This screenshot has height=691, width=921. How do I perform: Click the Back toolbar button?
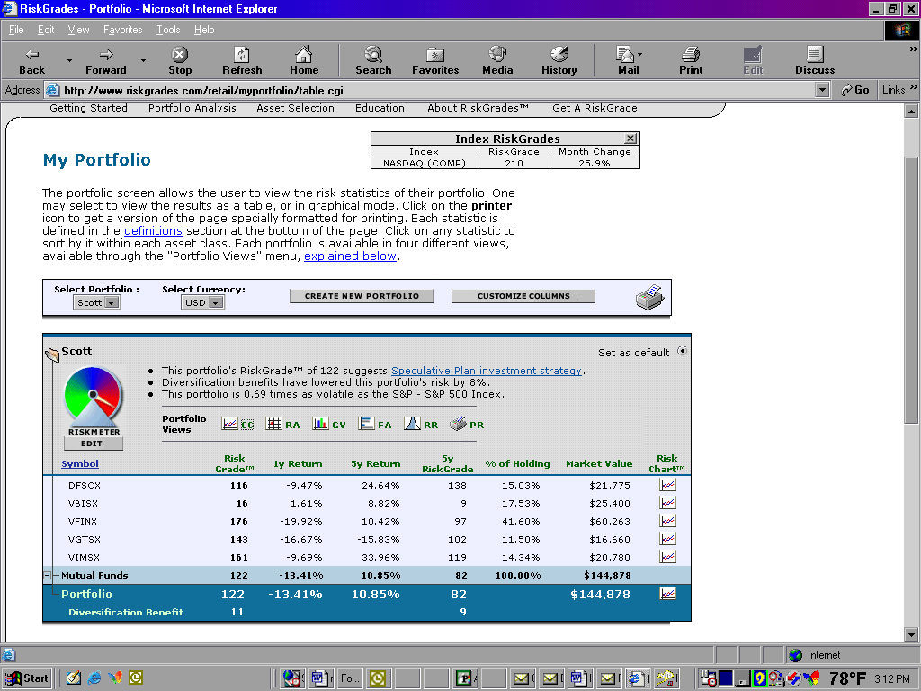click(x=31, y=61)
